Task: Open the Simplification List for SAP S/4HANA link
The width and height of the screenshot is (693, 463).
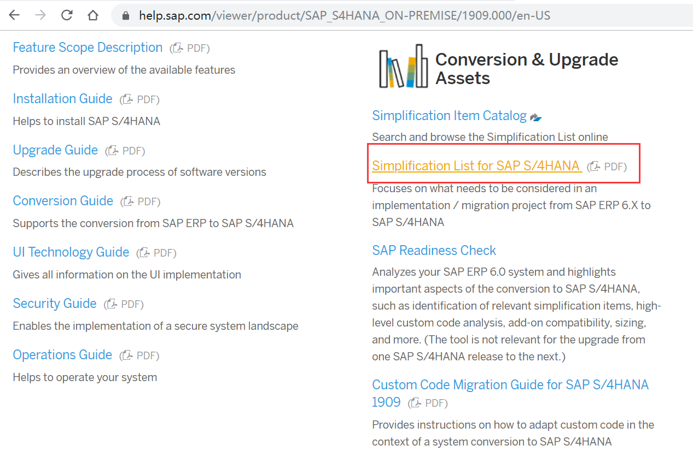Action: click(476, 166)
